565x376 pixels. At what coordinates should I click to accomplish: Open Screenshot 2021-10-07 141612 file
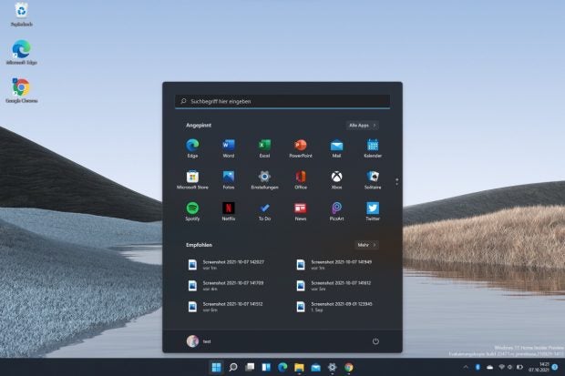click(335, 286)
